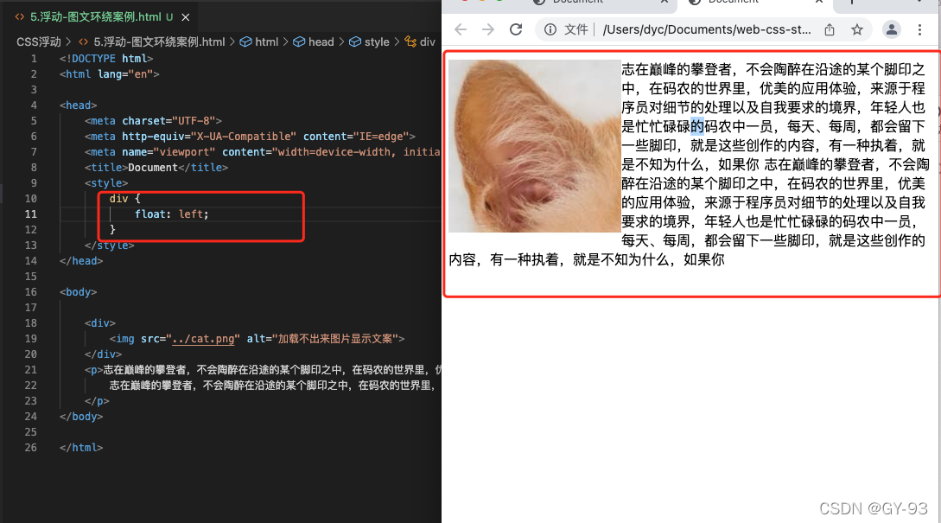Screen dimensions: 941x523
Task: Open the div breadcrumb symbol
Action: coord(427,42)
